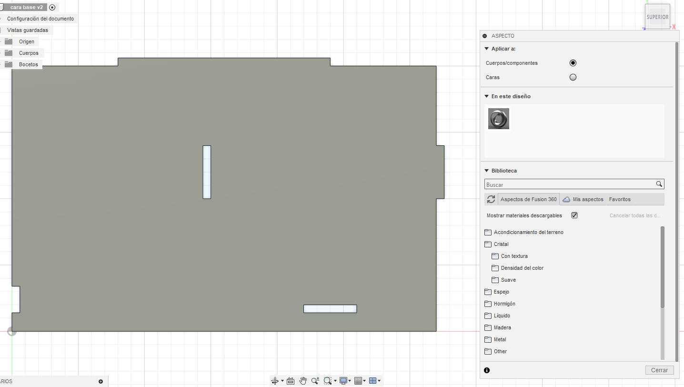
Task: Click the horizontal slot cutout on the body
Action: (330, 309)
